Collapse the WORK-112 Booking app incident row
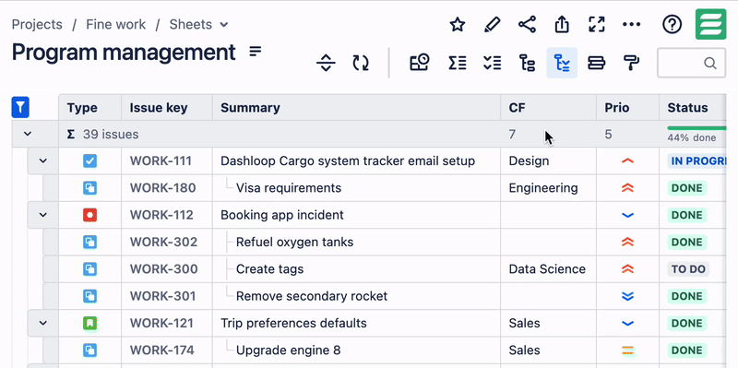The height and width of the screenshot is (368, 738). coord(42,215)
